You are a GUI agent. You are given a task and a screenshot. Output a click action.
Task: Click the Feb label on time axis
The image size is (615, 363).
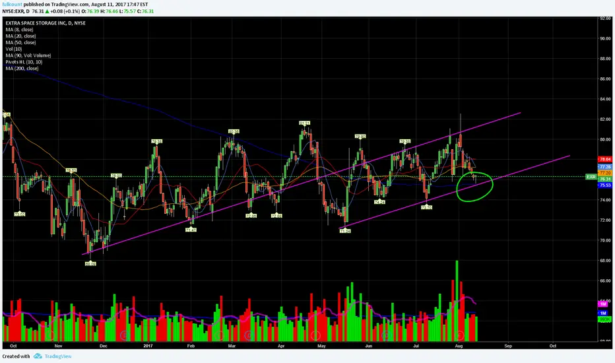pyautogui.click(x=191, y=346)
